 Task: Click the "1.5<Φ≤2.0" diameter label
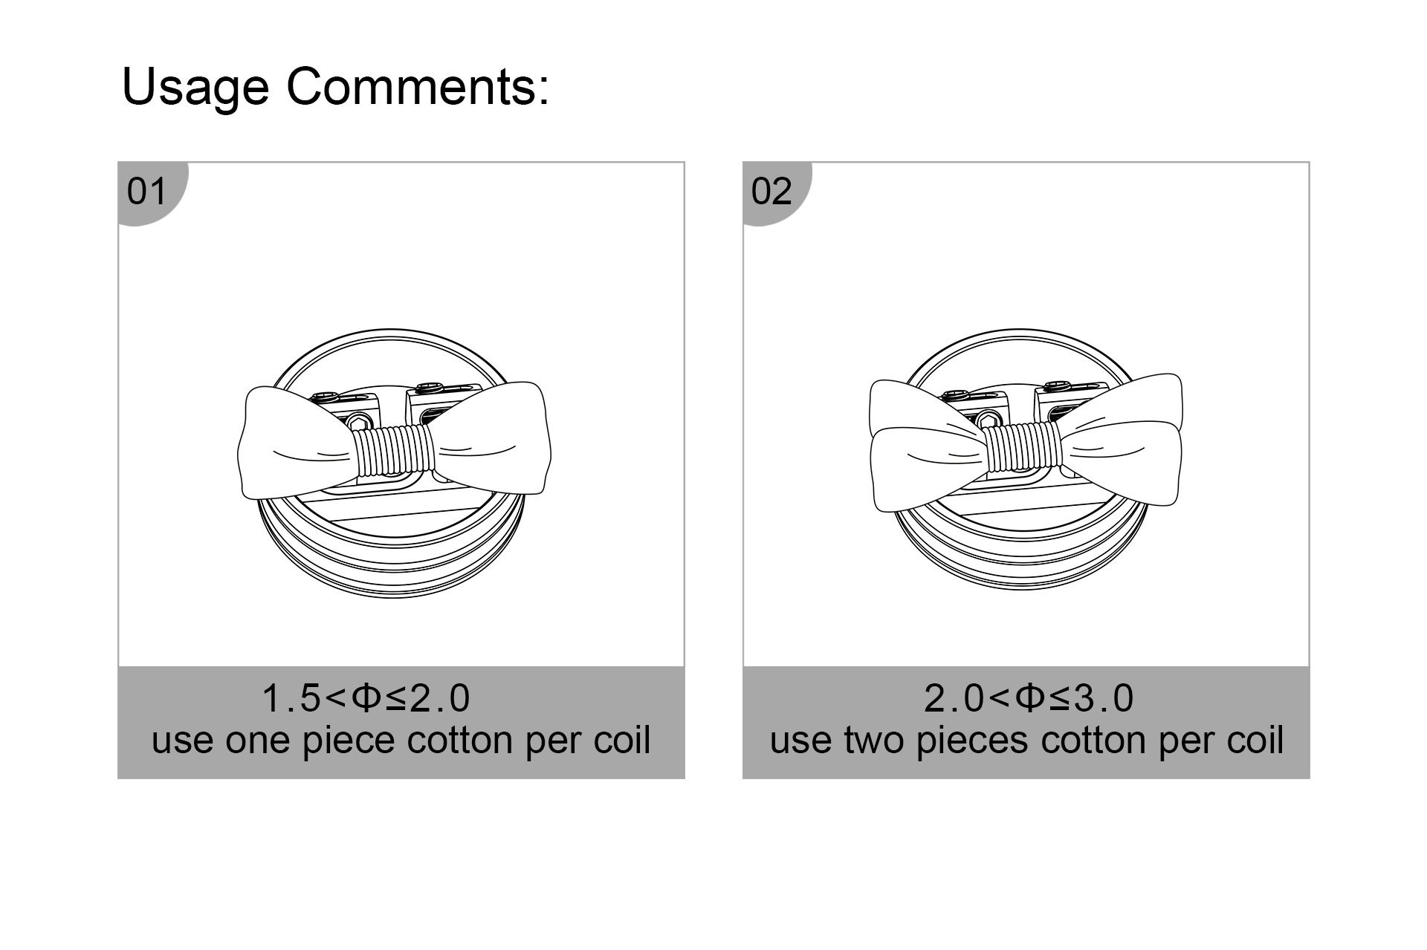(x=366, y=698)
